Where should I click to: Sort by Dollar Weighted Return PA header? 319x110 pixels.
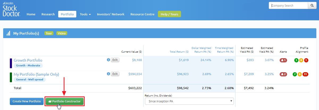[202, 50]
